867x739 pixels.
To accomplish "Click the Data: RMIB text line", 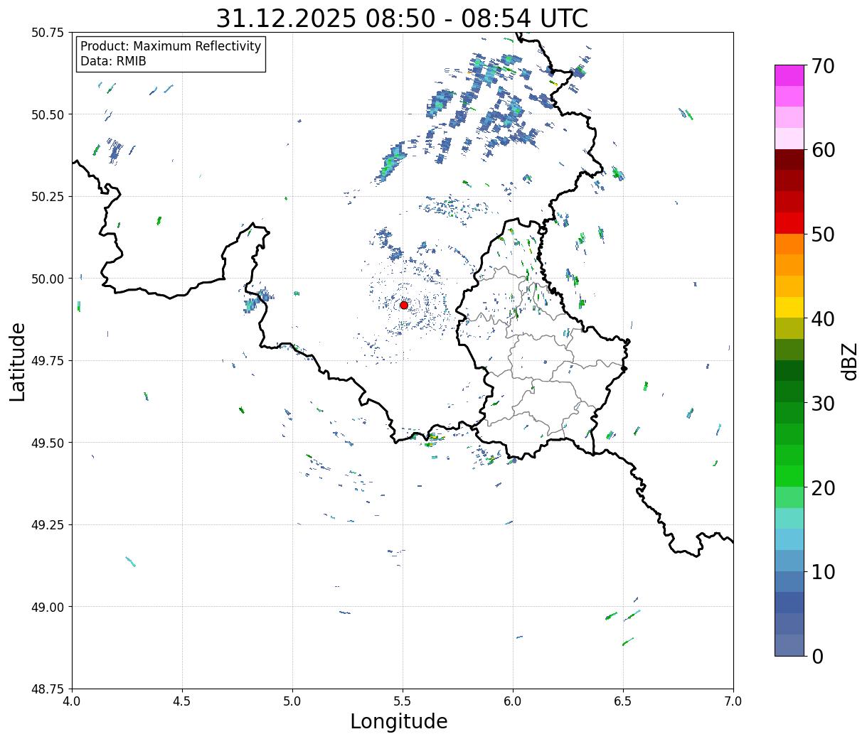I will (x=113, y=62).
